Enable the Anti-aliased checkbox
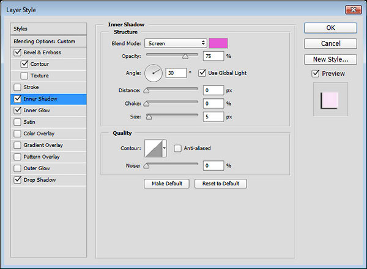Viewport: 367px width, 269px height. (177, 148)
